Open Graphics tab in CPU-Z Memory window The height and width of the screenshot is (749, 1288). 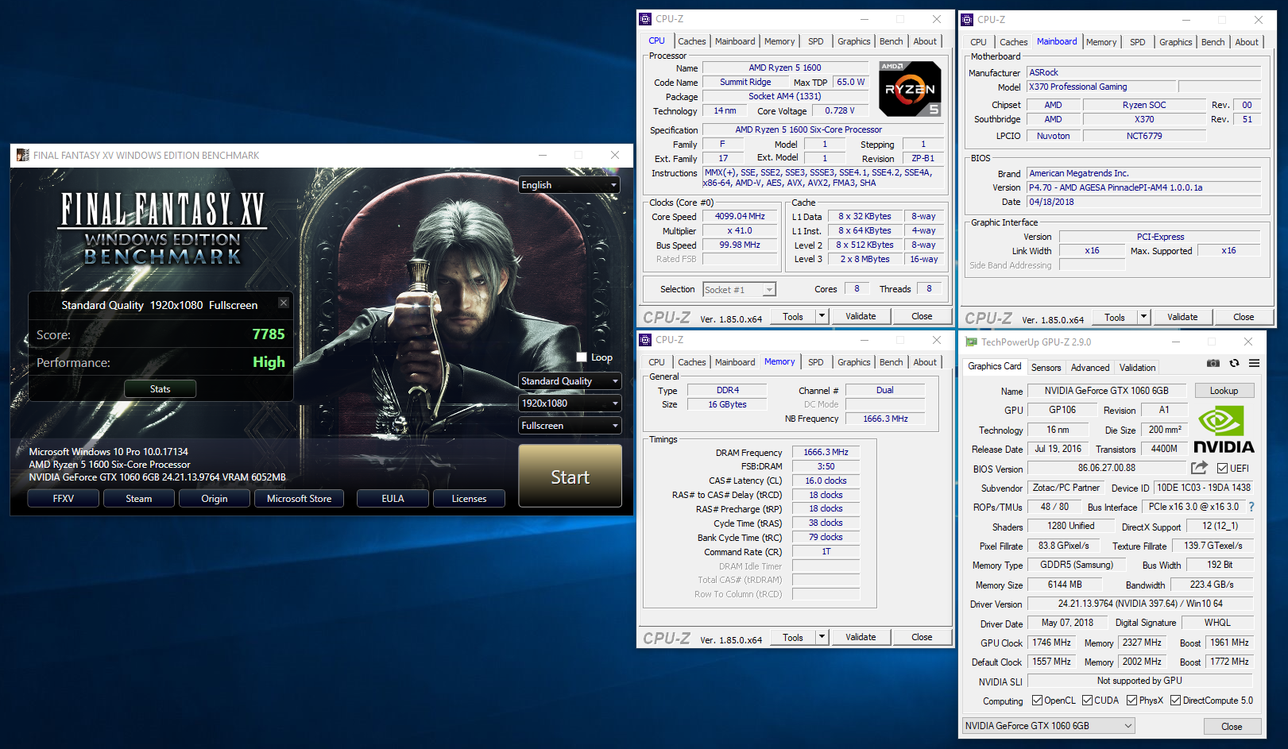click(854, 362)
